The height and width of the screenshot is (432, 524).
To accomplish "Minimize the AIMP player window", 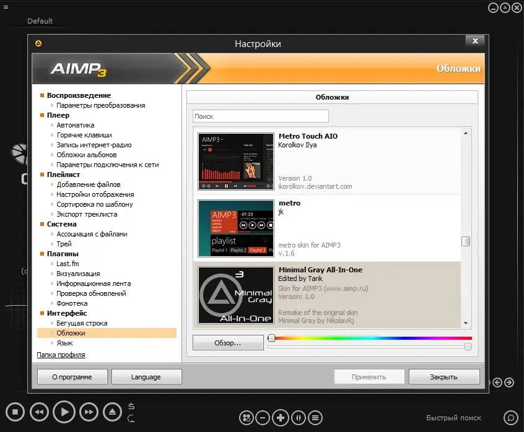I will point(493,7).
